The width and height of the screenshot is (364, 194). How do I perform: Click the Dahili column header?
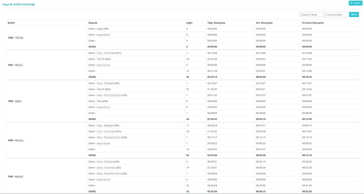point(11,23)
